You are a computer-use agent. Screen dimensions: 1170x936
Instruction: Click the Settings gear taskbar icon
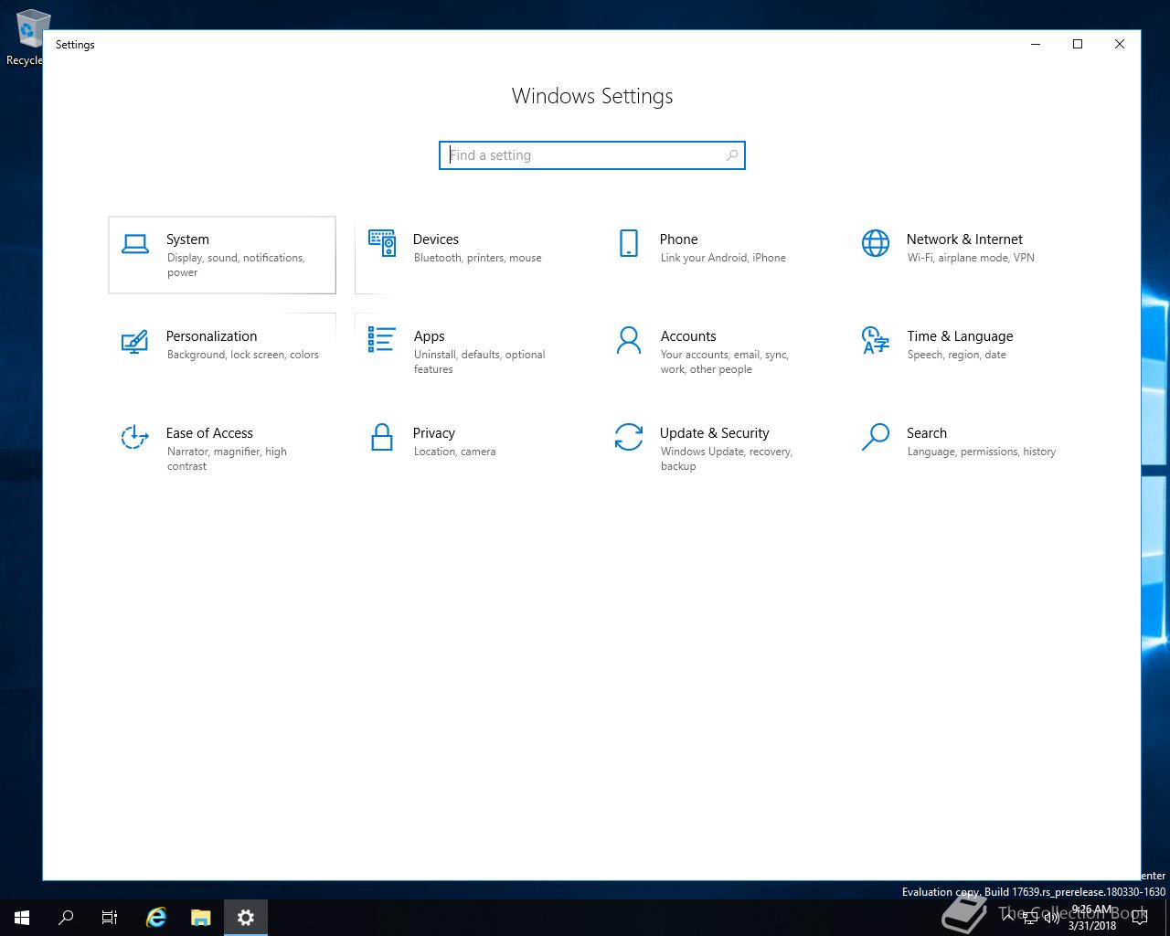246,917
